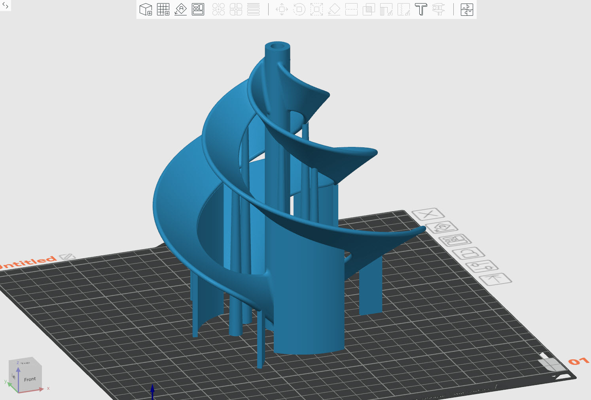Open the Cut tool
The image size is (591, 400).
tap(351, 9)
